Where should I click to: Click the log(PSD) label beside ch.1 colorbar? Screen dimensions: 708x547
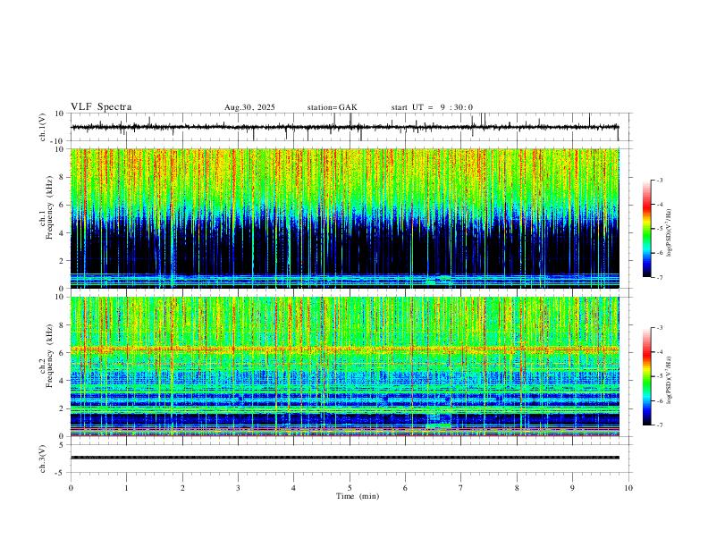pyautogui.click(x=670, y=232)
